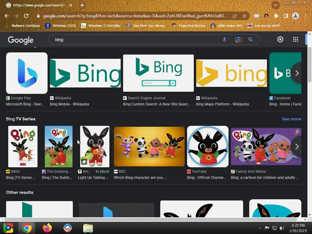Search by image with Google Lens icon

click(x=238, y=40)
